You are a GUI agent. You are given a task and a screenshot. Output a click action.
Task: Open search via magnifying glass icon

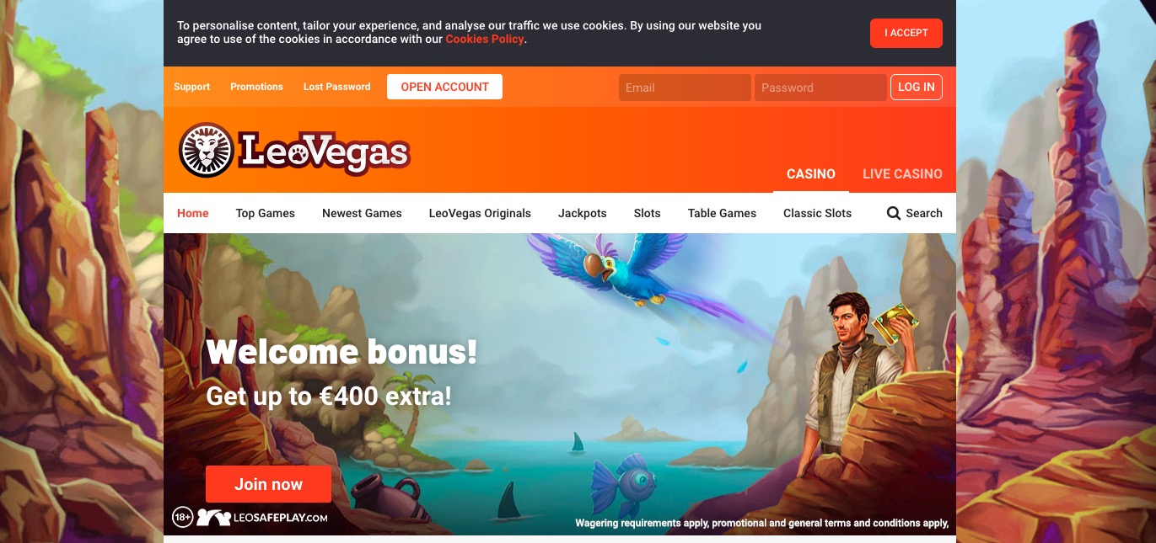(894, 213)
